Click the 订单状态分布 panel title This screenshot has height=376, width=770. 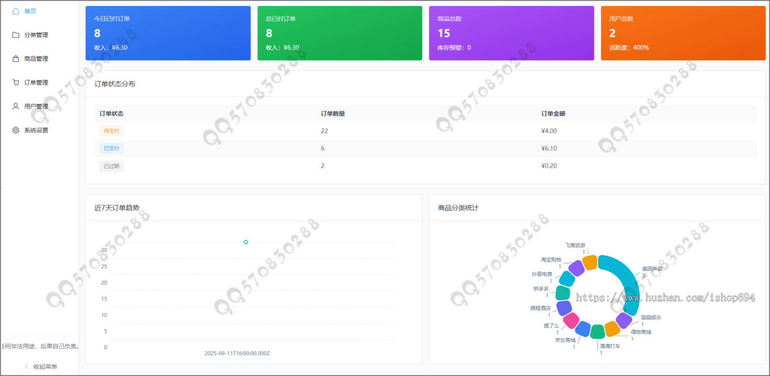pyautogui.click(x=115, y=84)
